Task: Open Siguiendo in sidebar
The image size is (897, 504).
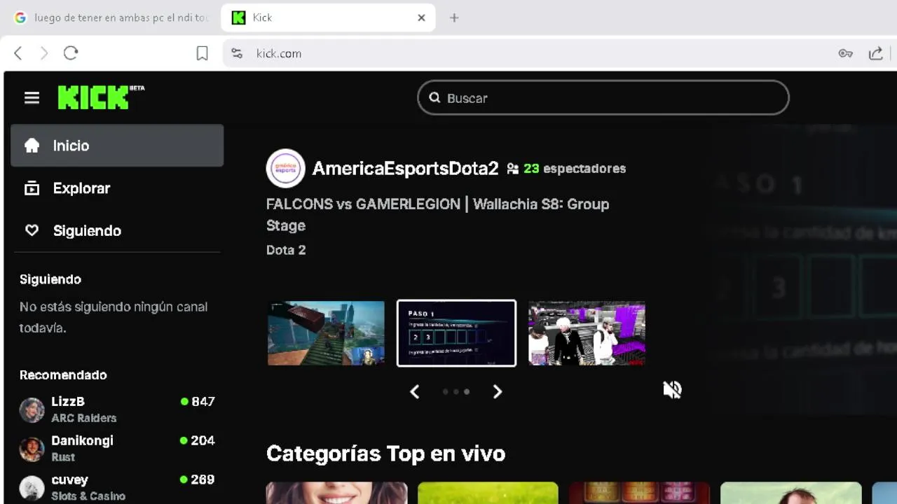Action: [x=117, y=230]
